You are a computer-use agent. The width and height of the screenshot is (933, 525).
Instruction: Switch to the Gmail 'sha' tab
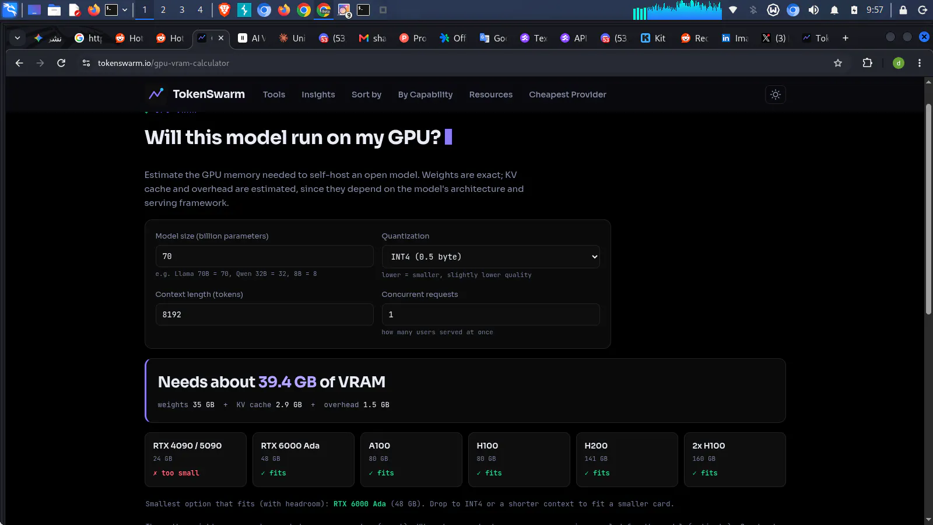coord(373,38)
